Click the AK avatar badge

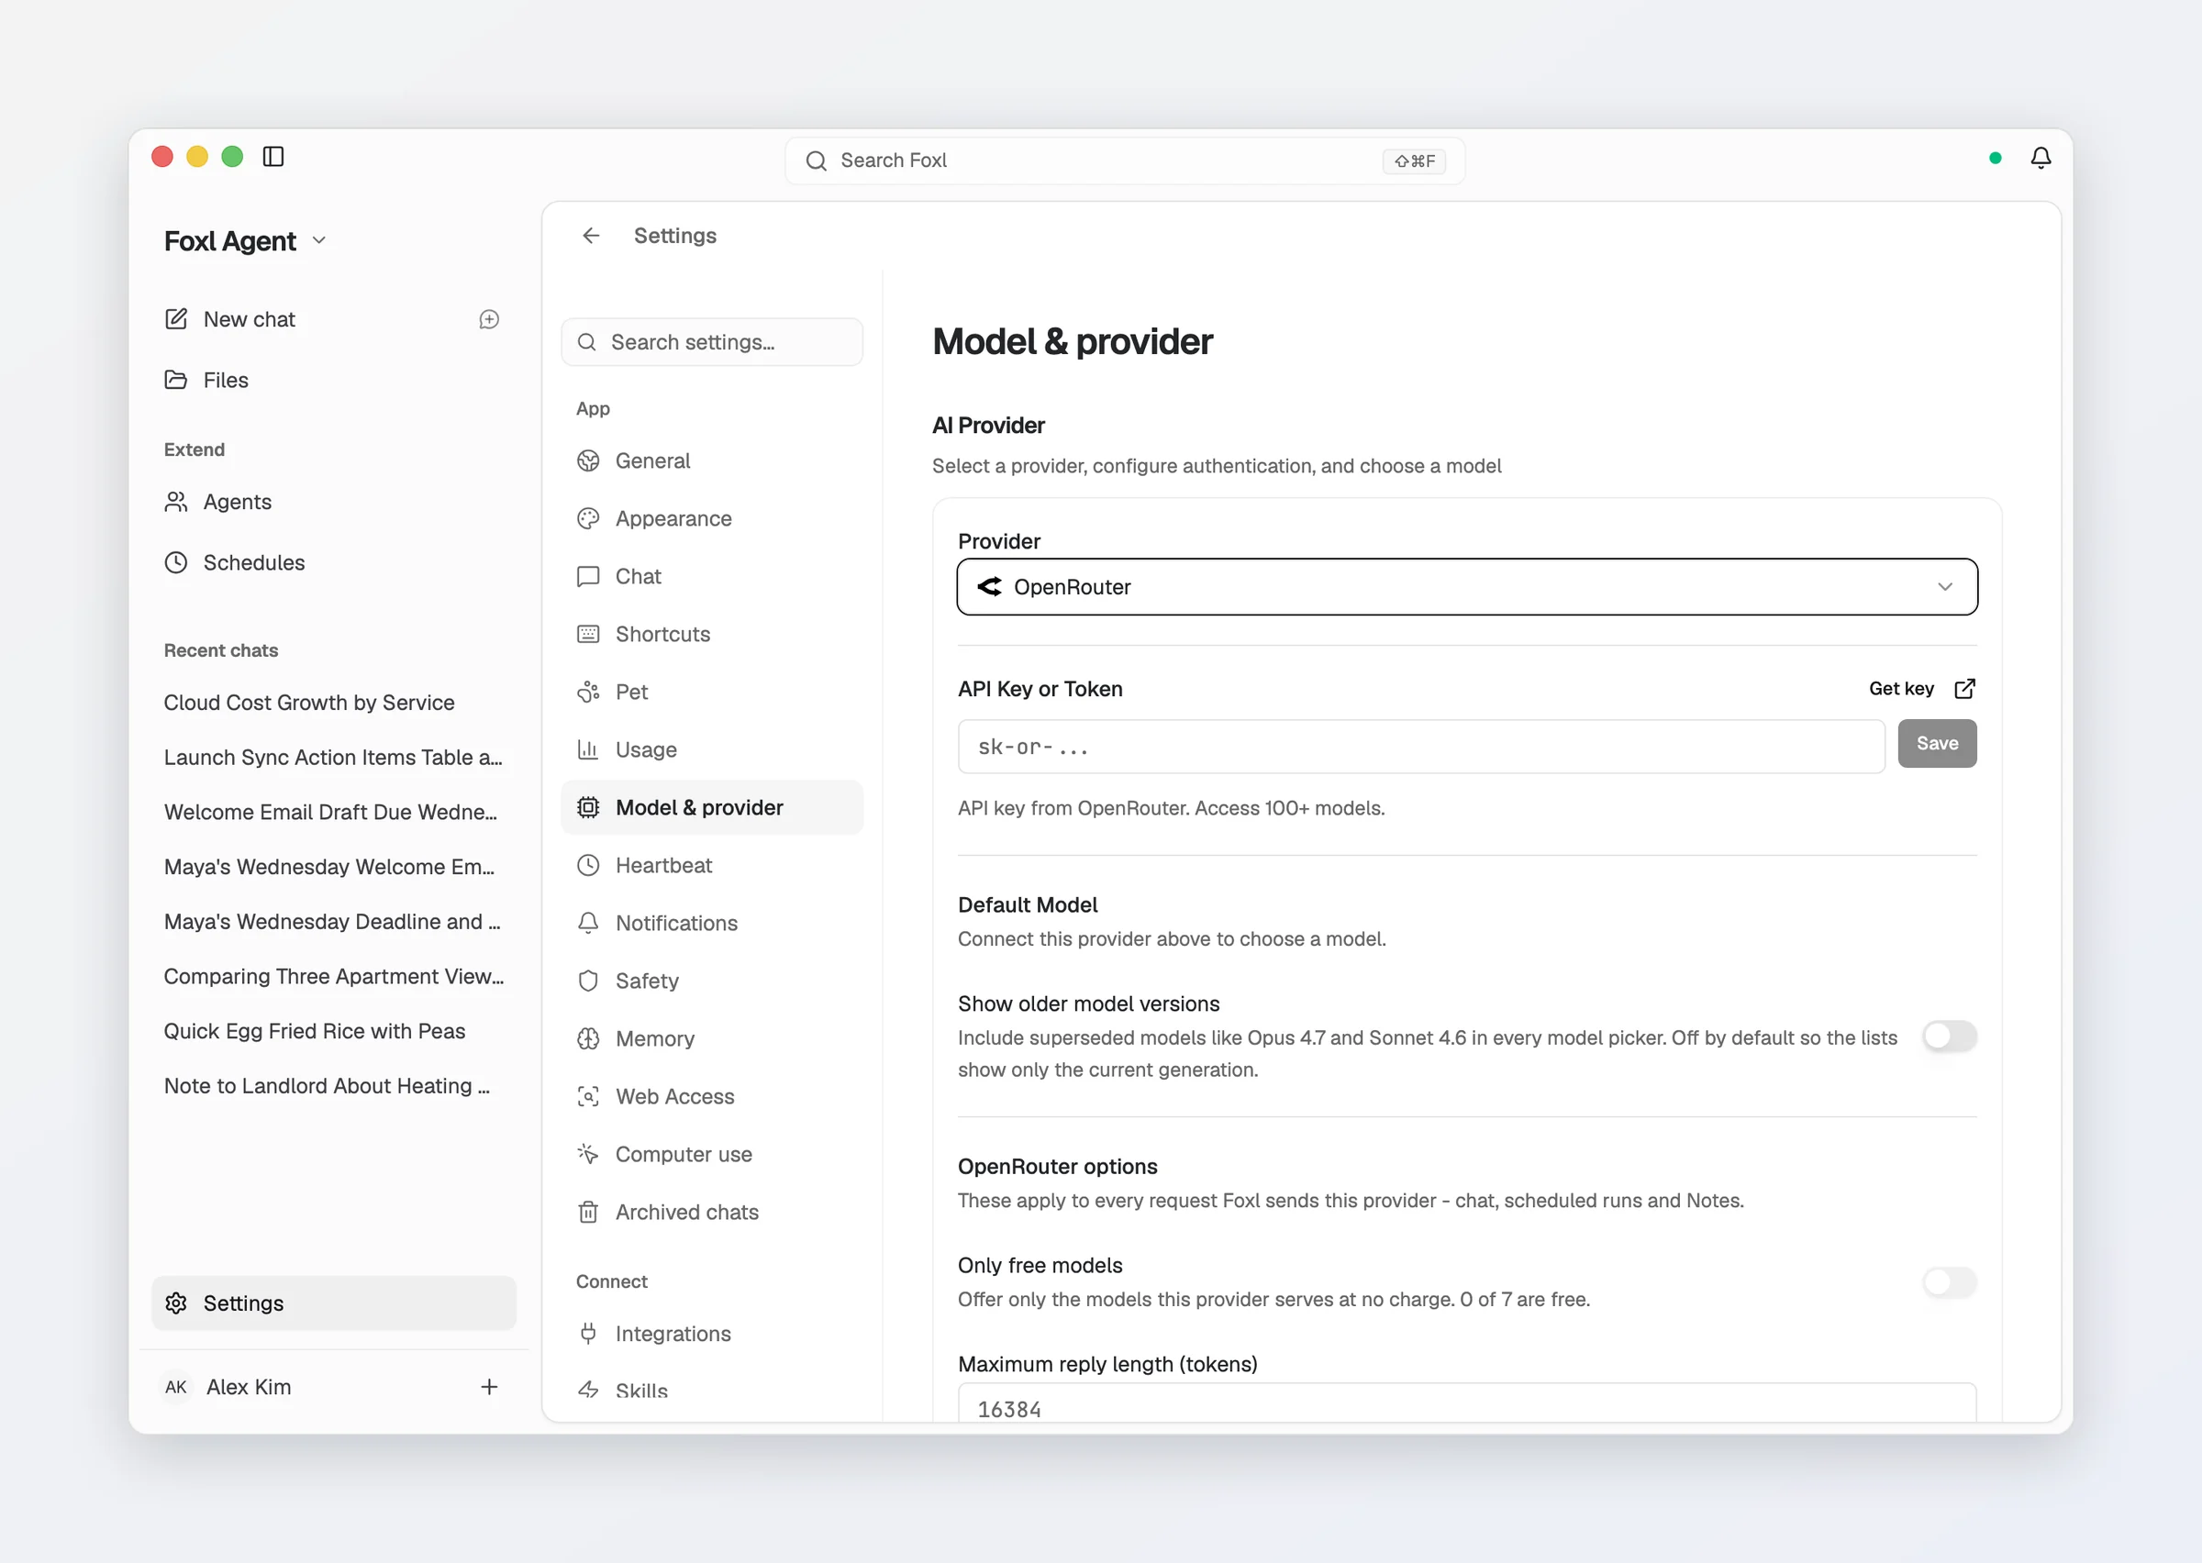coord(176,1387)
